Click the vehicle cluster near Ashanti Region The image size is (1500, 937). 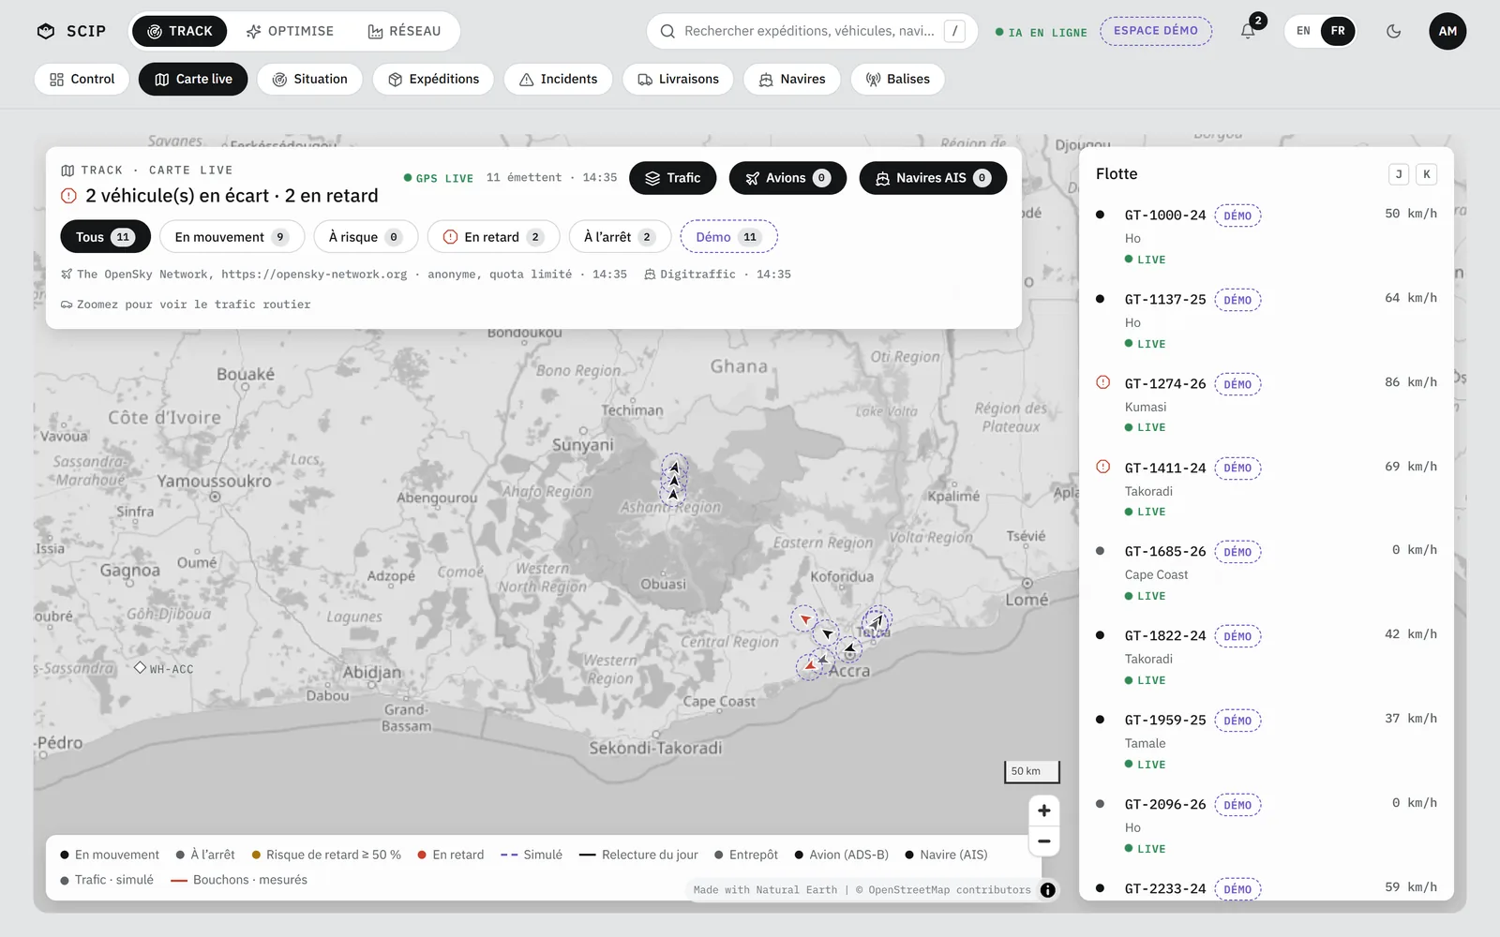[x=674, y=480]
